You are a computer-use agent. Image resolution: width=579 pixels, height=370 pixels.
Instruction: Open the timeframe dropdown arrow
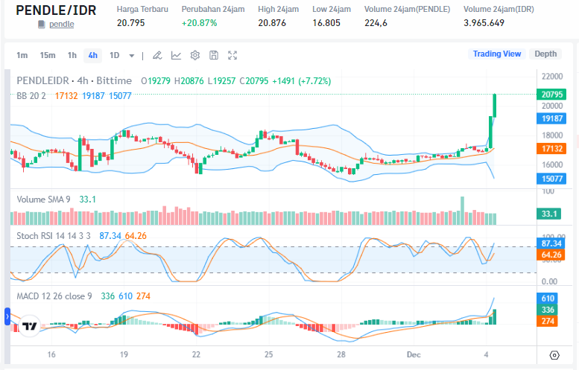131,56
